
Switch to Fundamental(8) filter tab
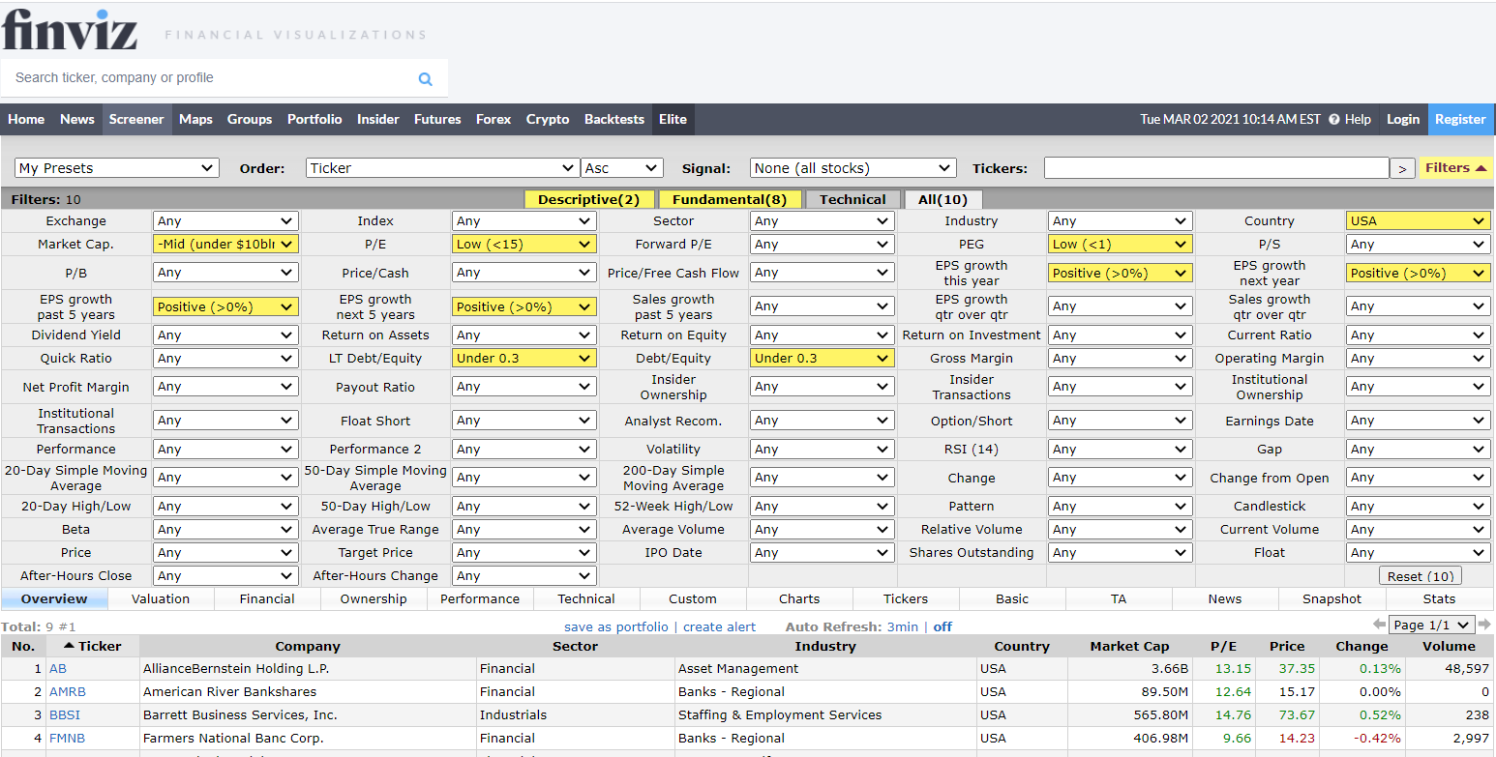[x=731, y=199]
